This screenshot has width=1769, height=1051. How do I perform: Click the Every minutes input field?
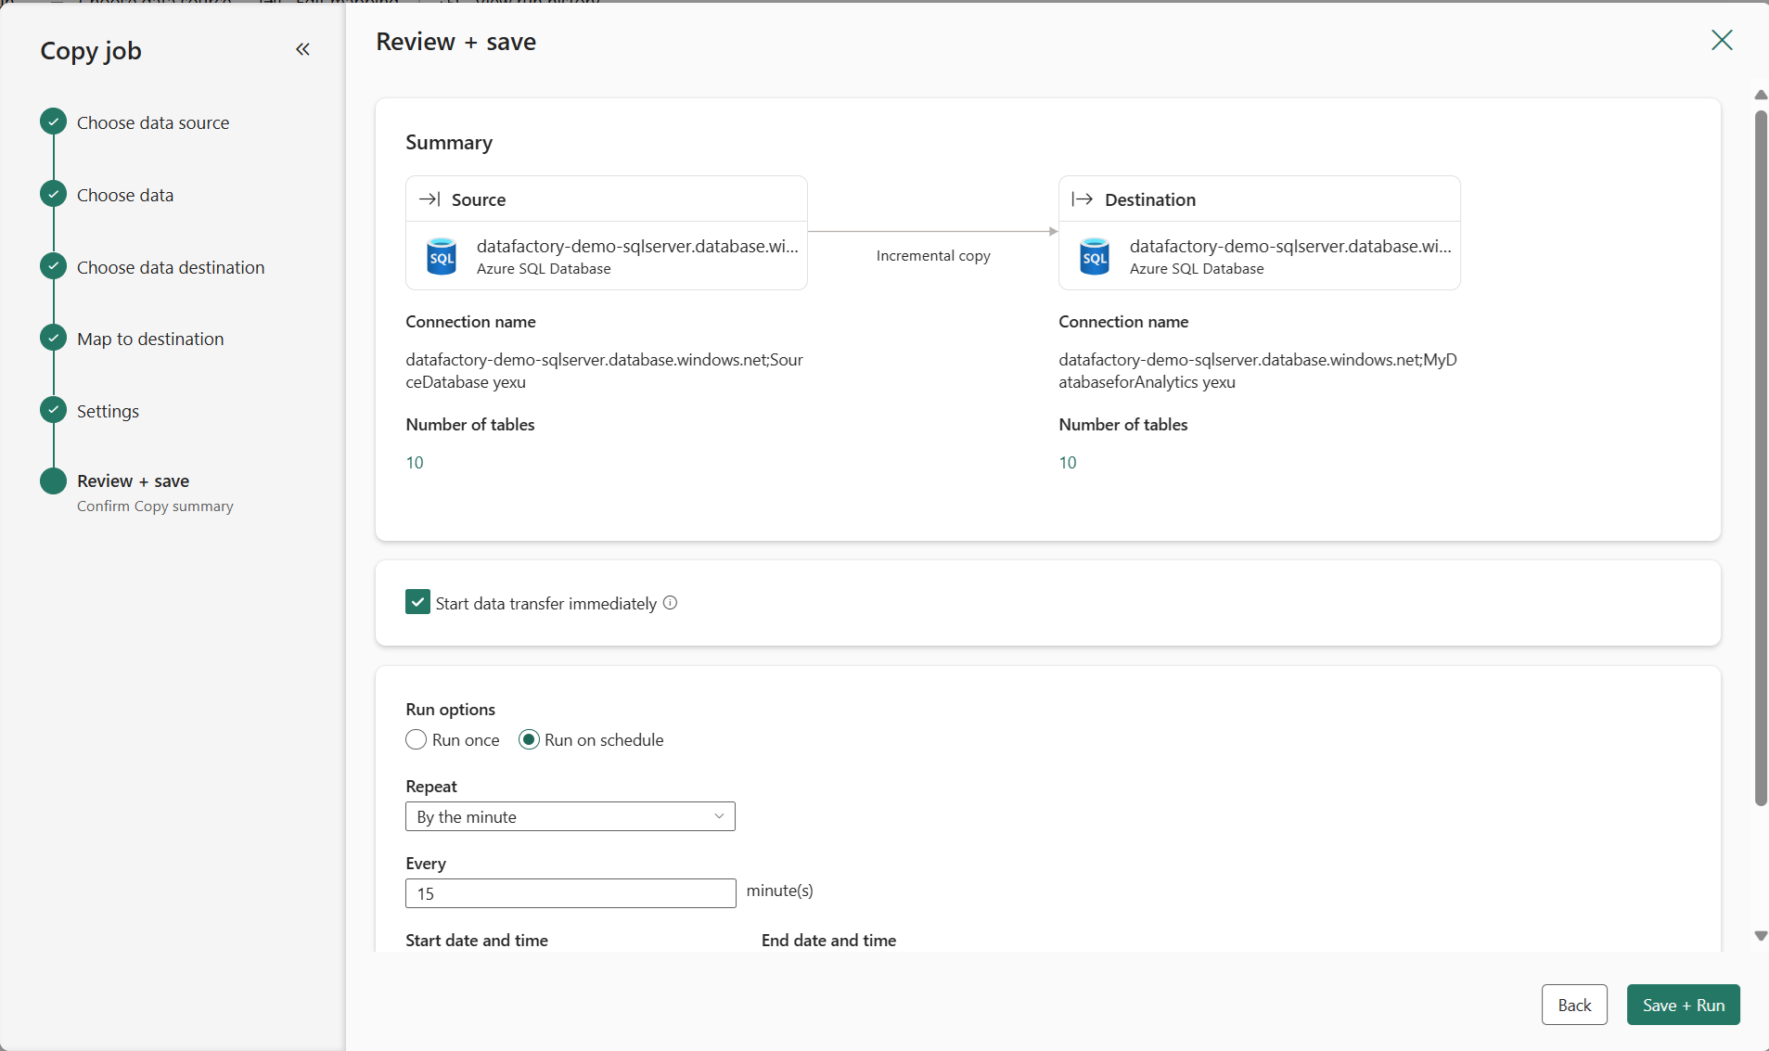pyautogui.click(x=570, y=893)
